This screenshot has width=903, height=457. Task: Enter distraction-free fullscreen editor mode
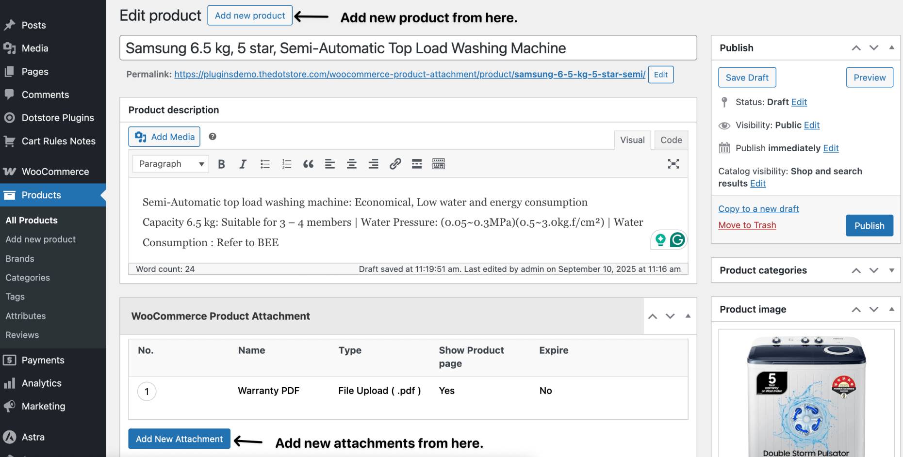point(673,164)
